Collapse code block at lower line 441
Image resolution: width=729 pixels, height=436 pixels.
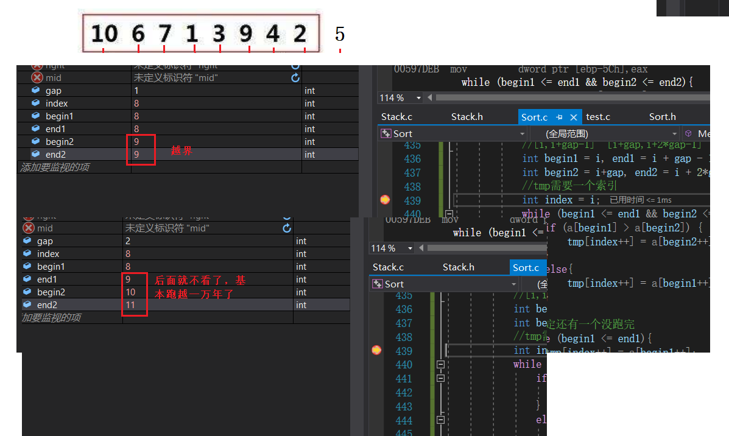coord(441,378)
